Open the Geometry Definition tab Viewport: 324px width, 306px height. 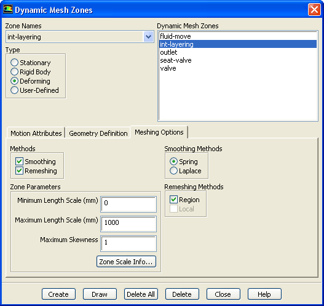coord(98,133)
